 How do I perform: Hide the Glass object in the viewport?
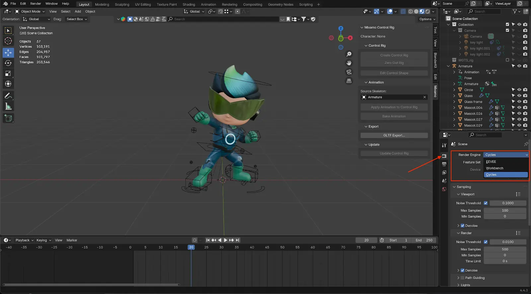coord(519,96)
